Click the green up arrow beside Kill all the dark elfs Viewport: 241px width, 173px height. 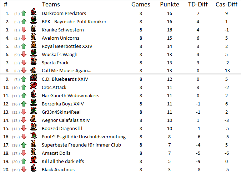coord(24,161)
